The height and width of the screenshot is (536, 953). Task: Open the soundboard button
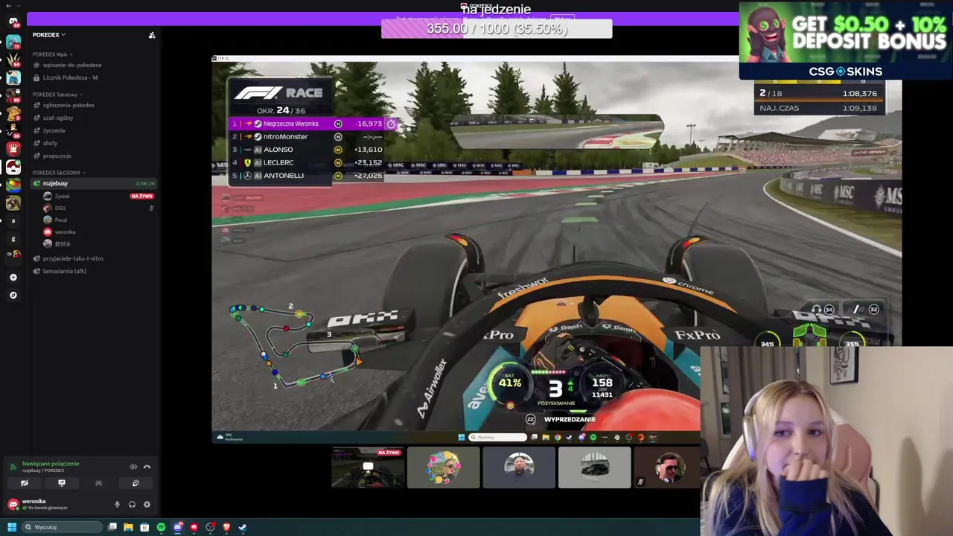136,483
